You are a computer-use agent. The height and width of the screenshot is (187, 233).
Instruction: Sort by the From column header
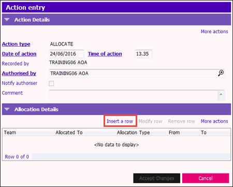coord(183,133)
